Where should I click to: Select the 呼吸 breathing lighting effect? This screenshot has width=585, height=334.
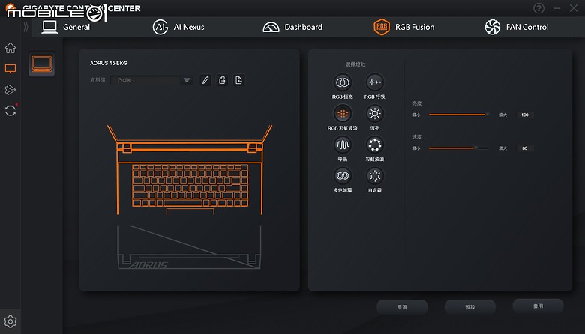(343, 145)
